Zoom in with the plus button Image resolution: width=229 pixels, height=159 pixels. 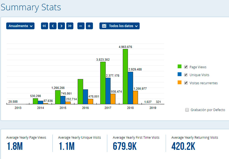pos(89,26)
